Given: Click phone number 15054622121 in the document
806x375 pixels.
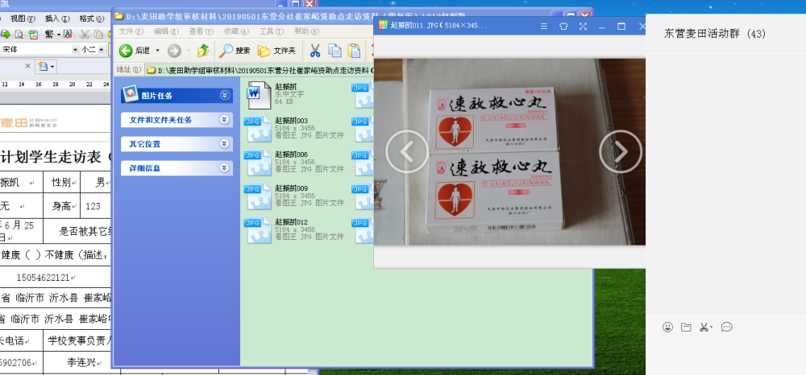Looking at the screenshot, I should tap(43, 278).
